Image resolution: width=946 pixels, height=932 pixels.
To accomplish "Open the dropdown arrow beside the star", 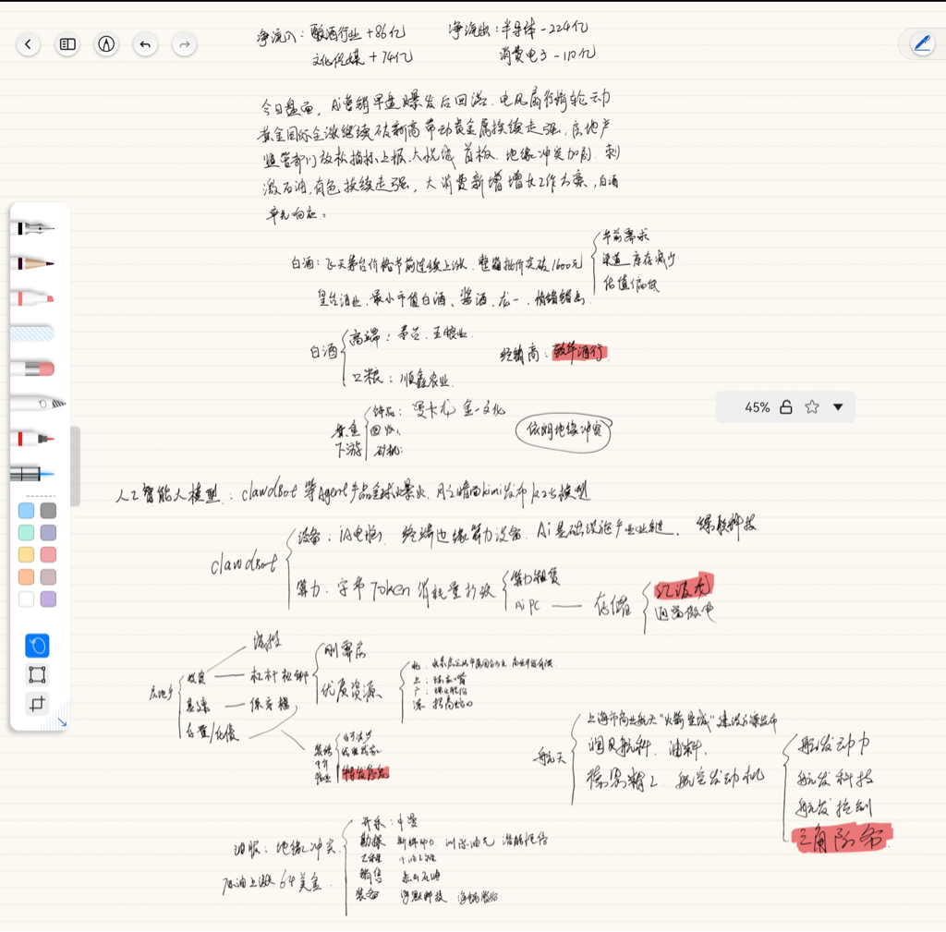I will click(838, 407).
